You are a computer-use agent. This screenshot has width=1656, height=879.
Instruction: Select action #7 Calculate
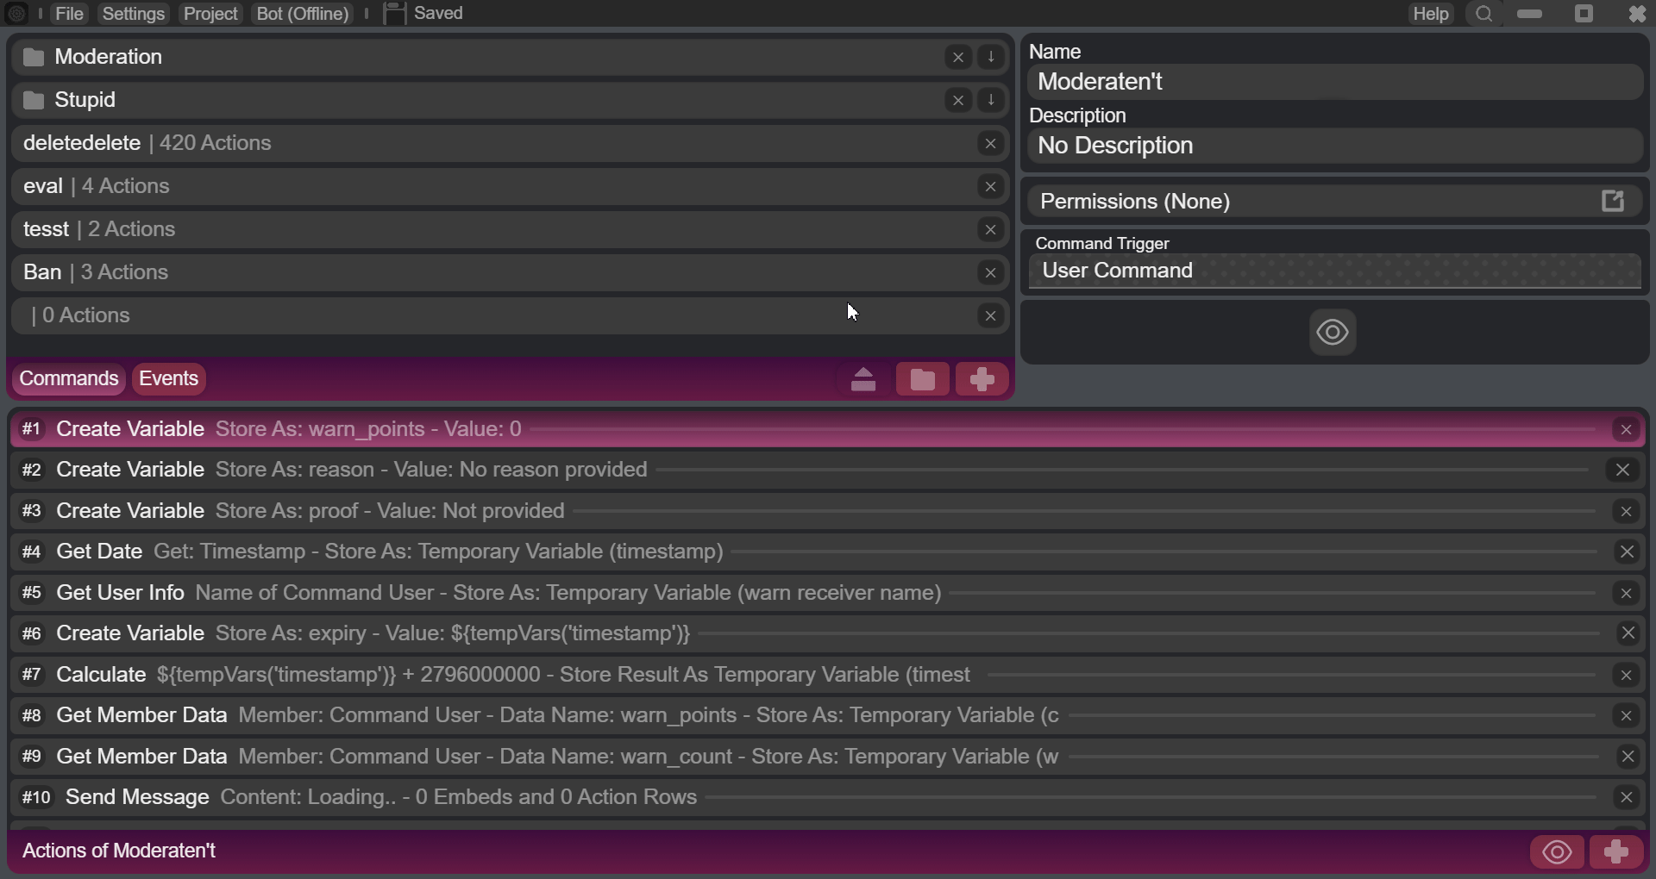click(x=826, y=675)
